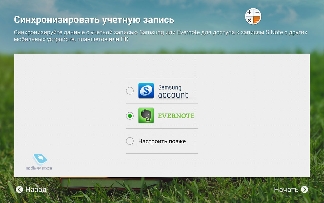324x203 pixels.
Task: Start sync with the 'Начать' button
Action: point(291,190)
